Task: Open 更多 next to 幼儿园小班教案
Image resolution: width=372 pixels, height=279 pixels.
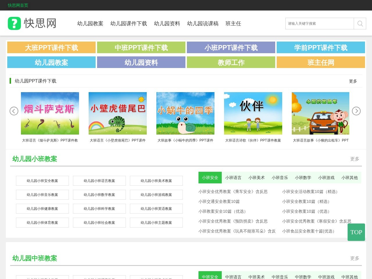Action: tap(354, 159)
